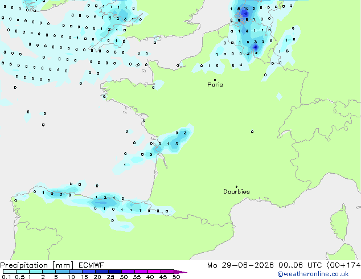Click the Dourbies location label
This screenshot has height=279, width=361.
tap(236, 191)
